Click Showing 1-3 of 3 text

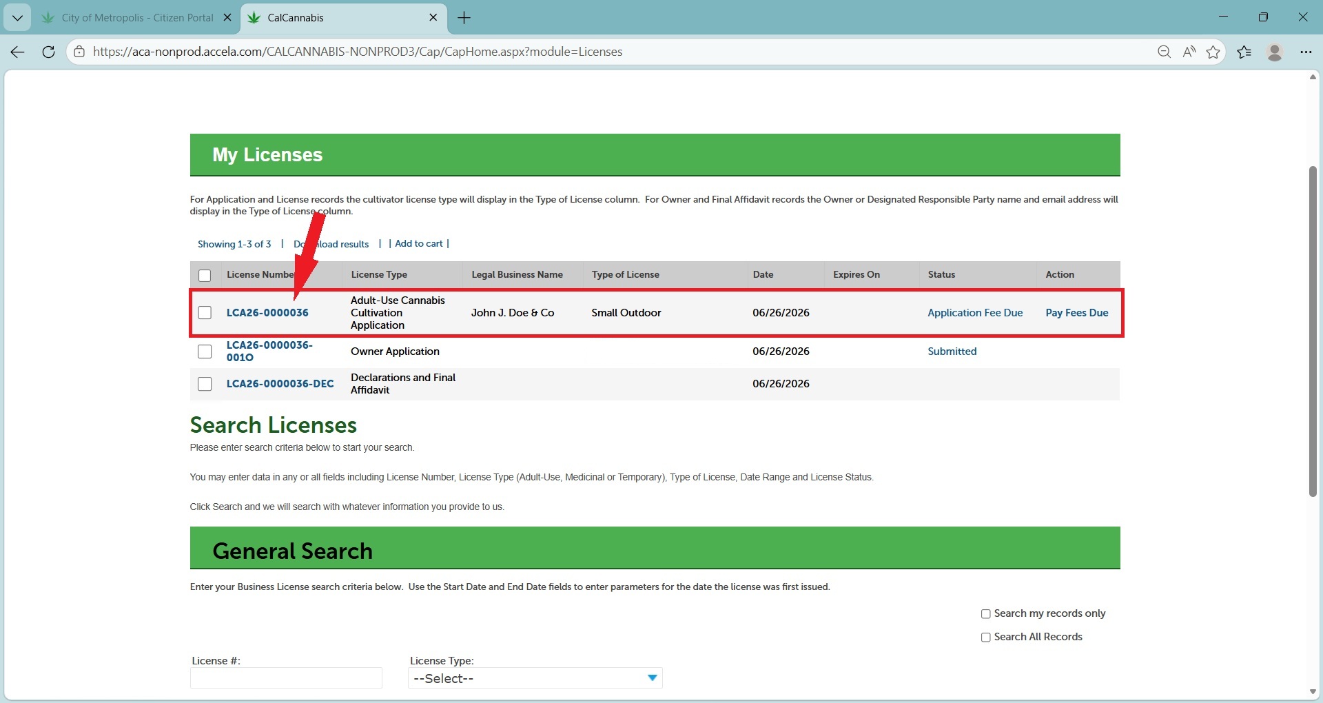pos(234,245)
